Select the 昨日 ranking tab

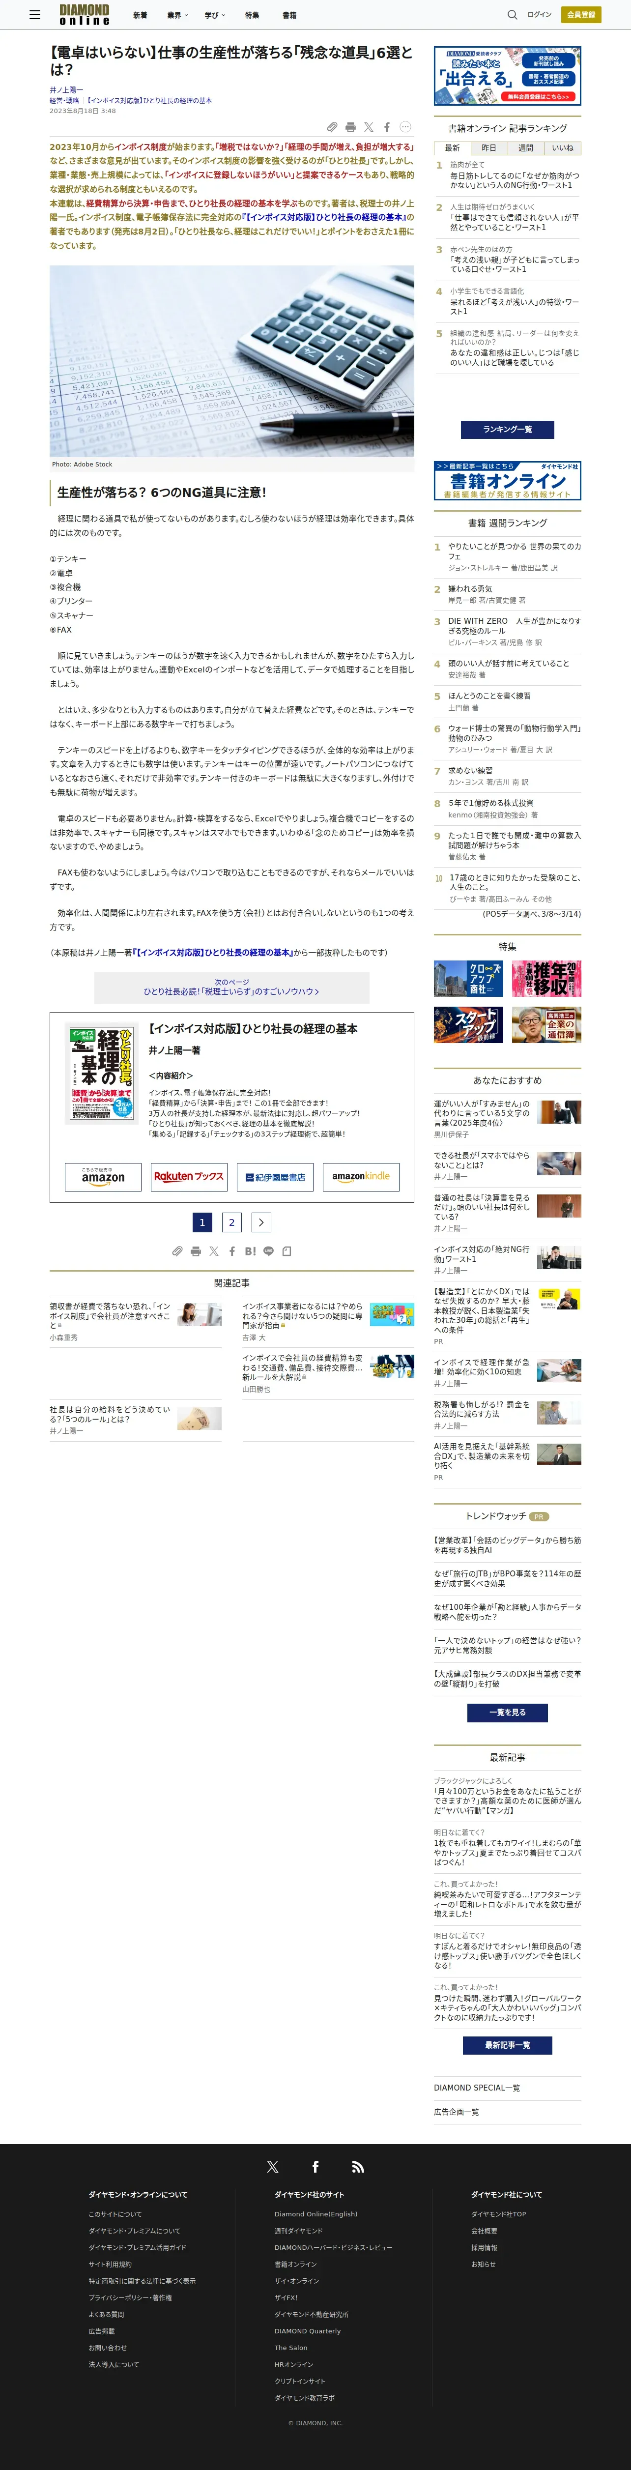[x=489, y=148]
